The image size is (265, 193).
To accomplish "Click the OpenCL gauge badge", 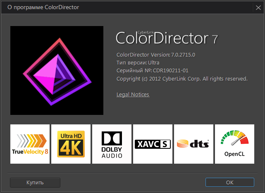I will pos(234,144).
